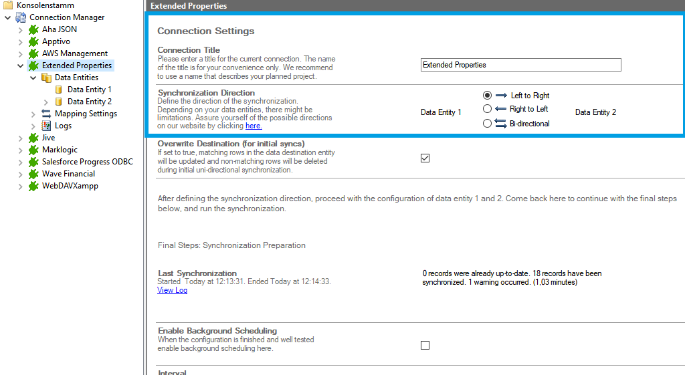Follow the 'here.' directions link
The image size is (685, 375).
[x=254, y=126]
